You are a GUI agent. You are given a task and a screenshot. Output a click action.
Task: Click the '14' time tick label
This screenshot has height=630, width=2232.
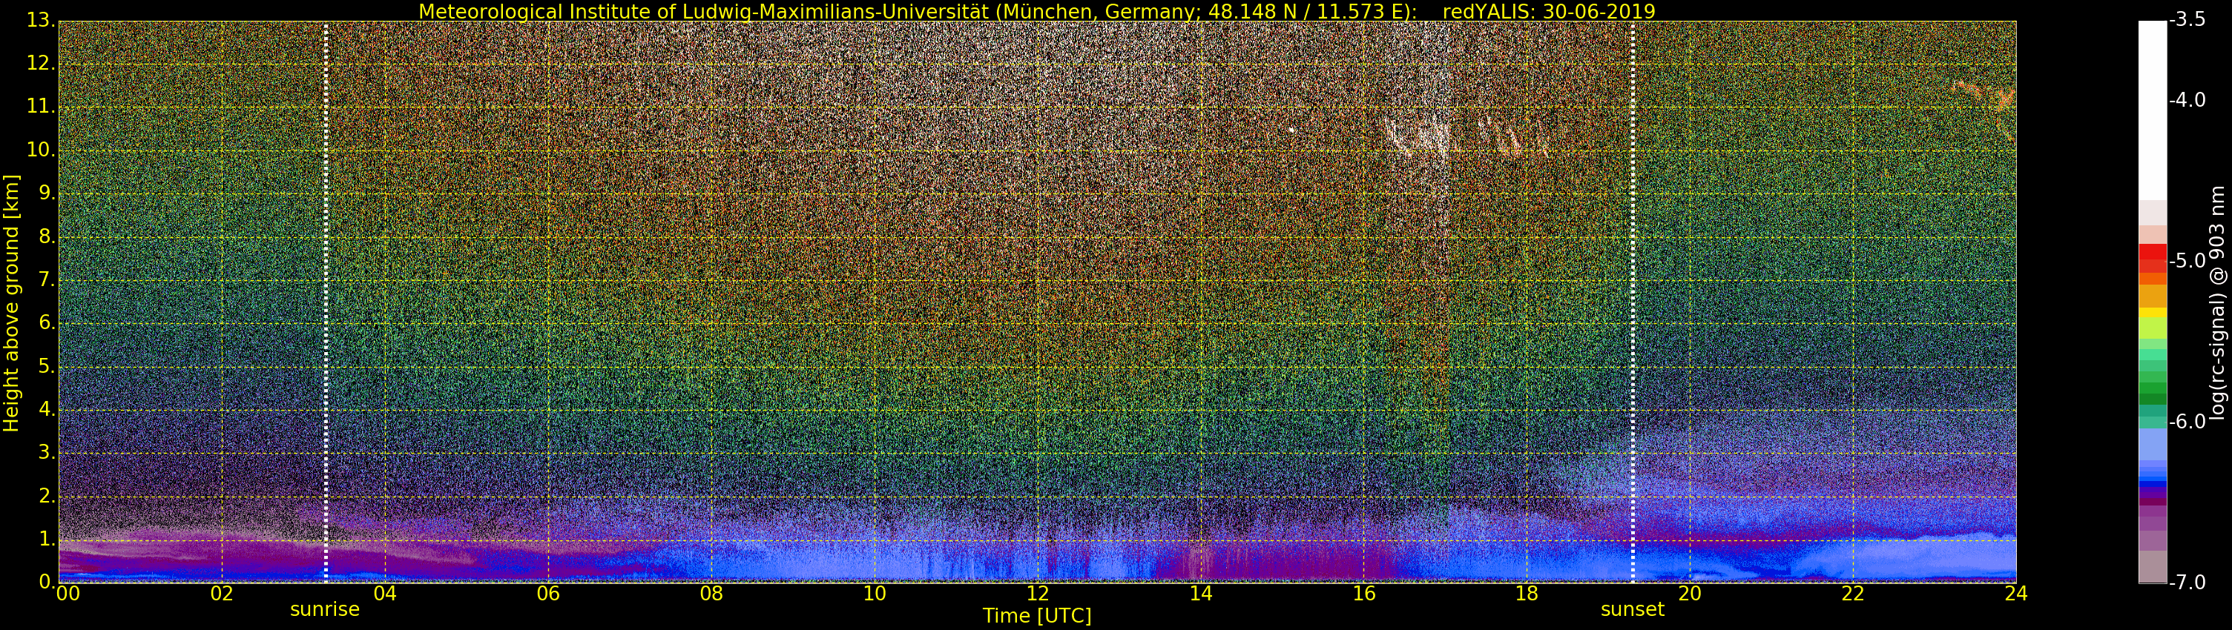(x=1200, y=593)
